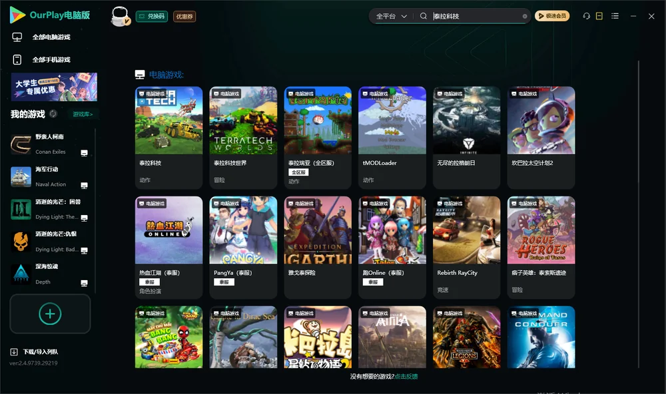Open the 泰拉瑞亚（全区服）game card
The width and height of the screenshot is (666, 394).
(x=318, y=138)
